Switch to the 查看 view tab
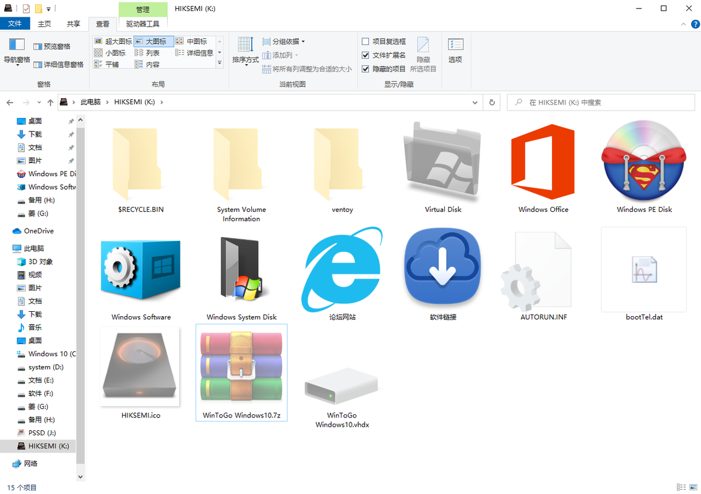 click(102, 24)
